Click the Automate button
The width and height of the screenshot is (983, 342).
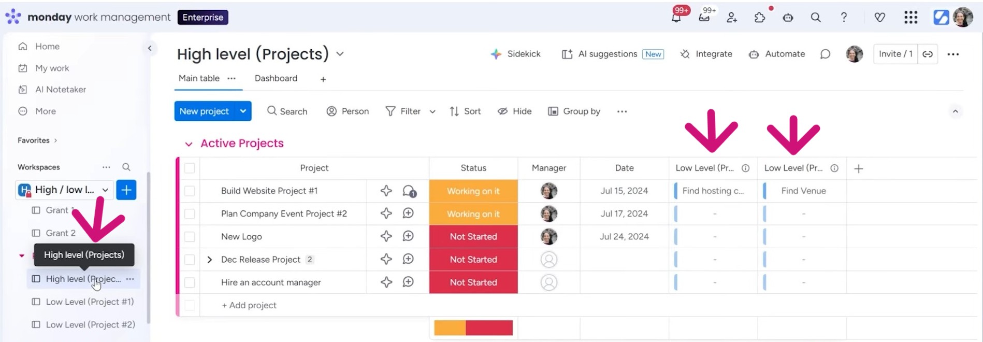tap(777, 54)
